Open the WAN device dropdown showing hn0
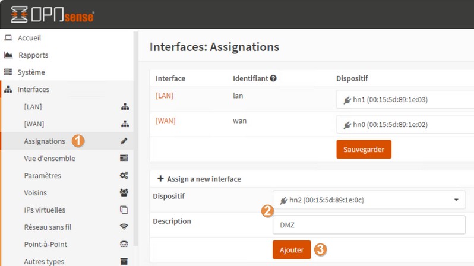Viewport: 474px width, 266px height. (x=405, y=125)
